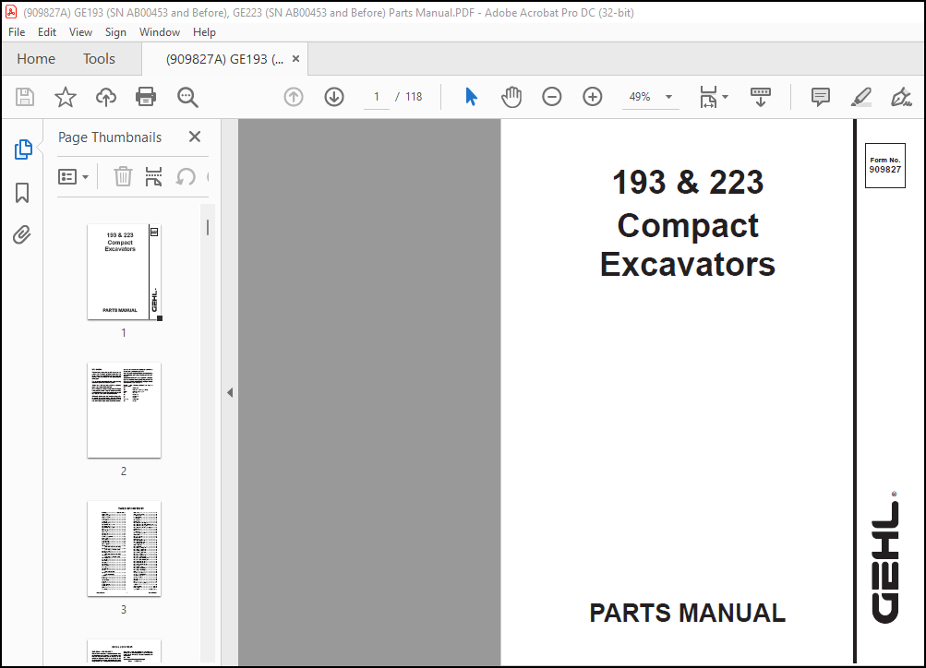This screenshot has width=926, height=668.
Task: Open the thumbnails options dropdown
Action: 73,176
